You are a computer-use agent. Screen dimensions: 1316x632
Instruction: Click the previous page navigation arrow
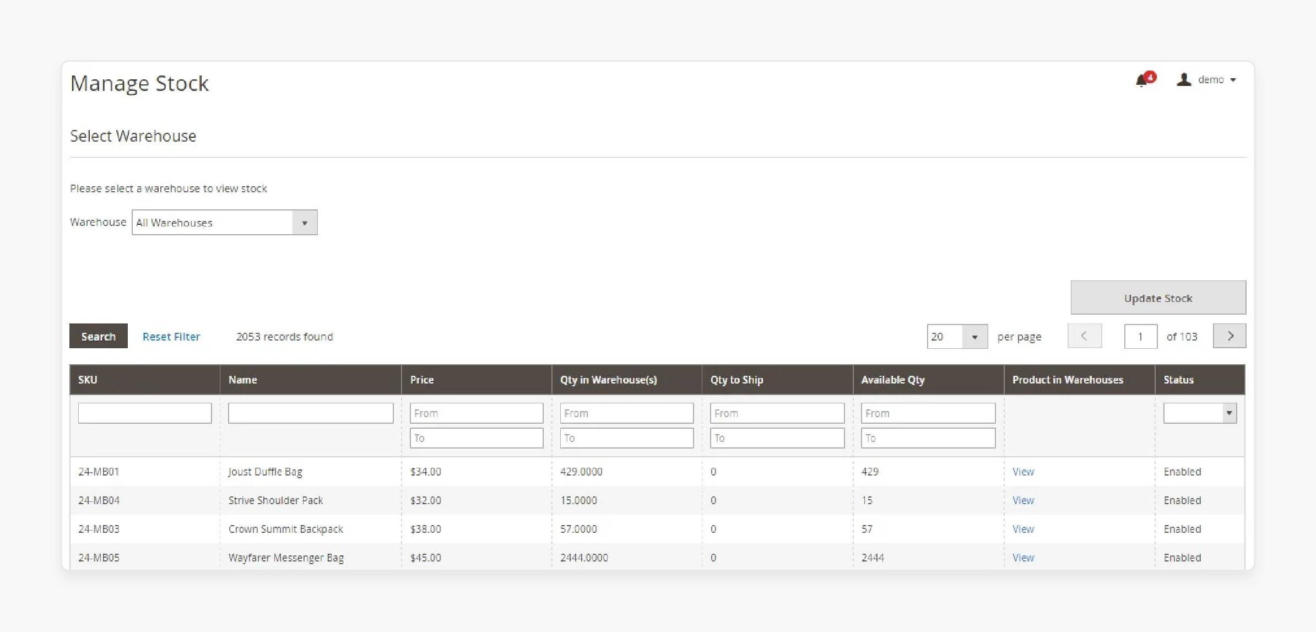[x=1084, y=337]
